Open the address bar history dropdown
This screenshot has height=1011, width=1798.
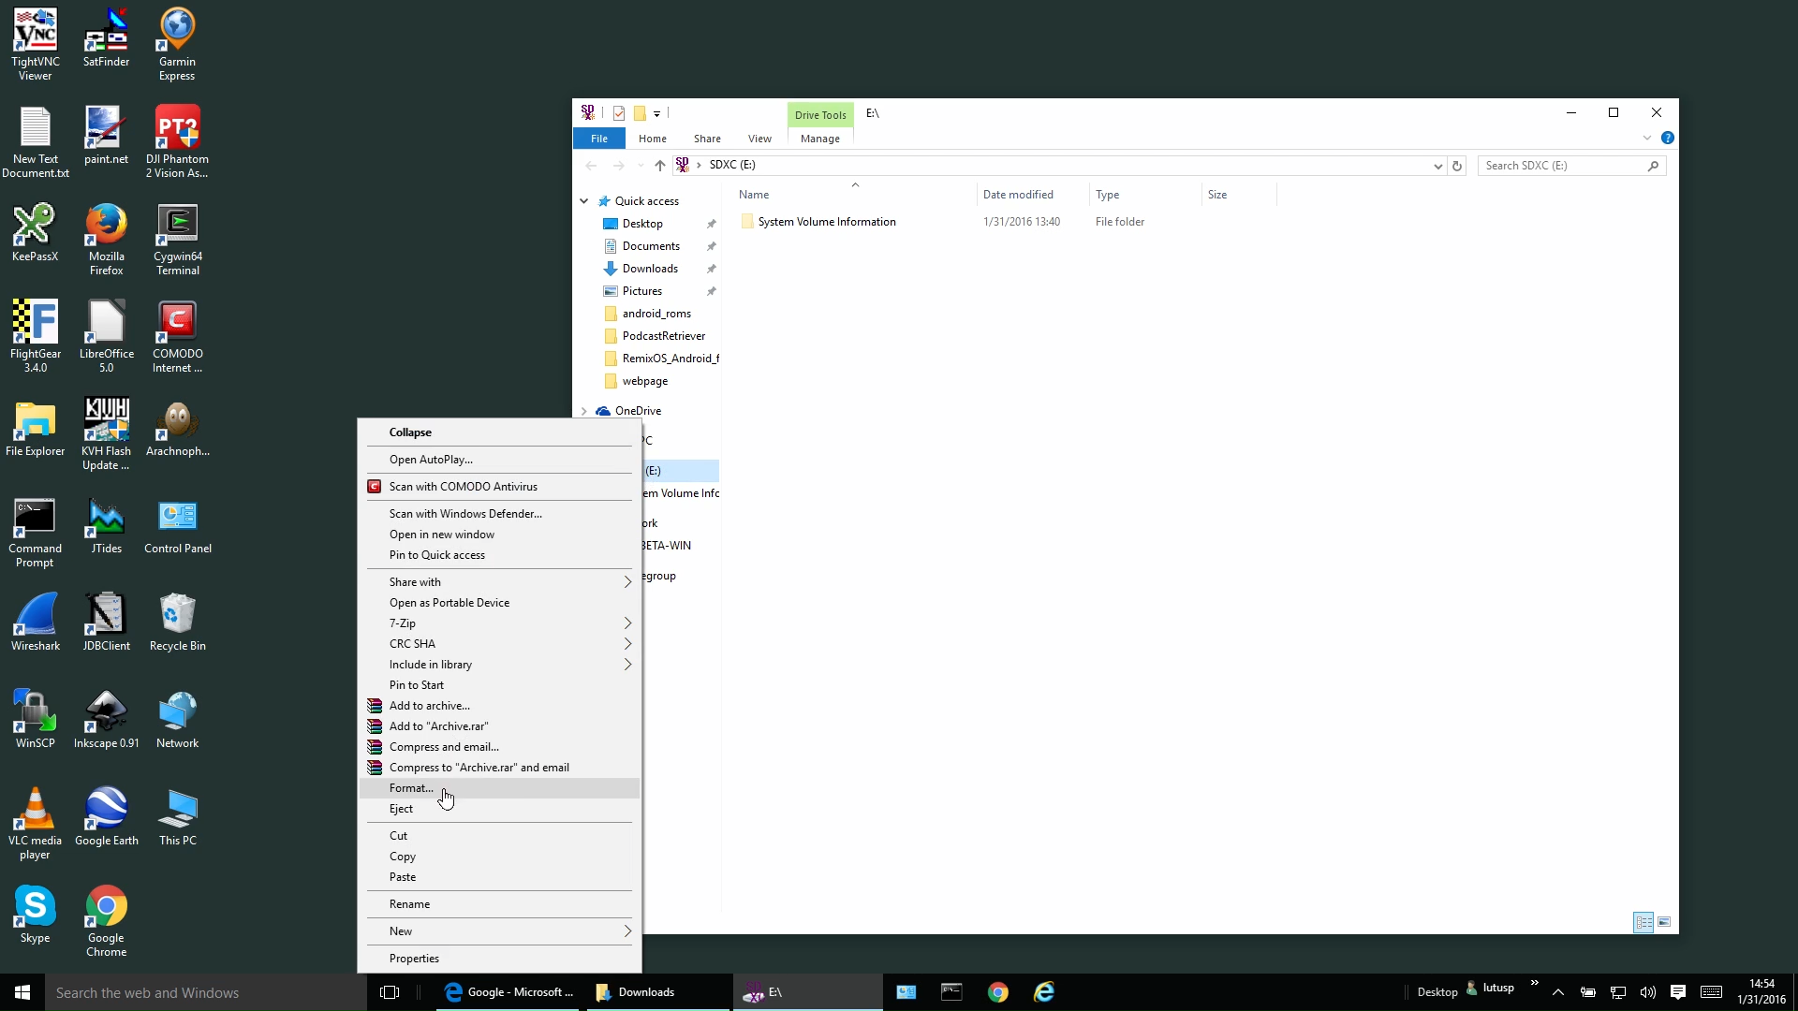point(1437,166)
